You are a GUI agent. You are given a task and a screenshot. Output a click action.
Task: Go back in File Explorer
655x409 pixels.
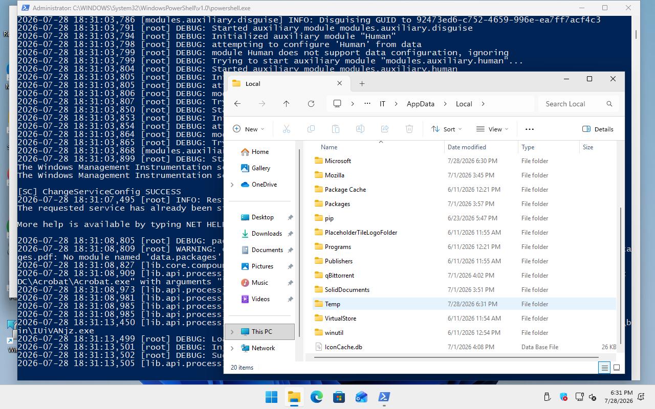pyautogui.click(x=237, y=104)
